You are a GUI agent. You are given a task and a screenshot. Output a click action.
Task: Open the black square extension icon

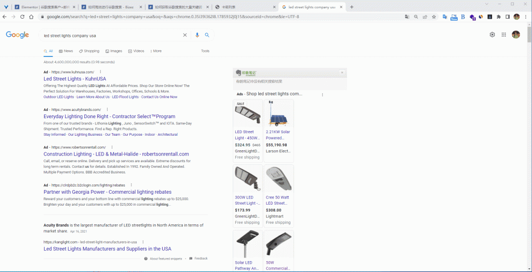489,17
